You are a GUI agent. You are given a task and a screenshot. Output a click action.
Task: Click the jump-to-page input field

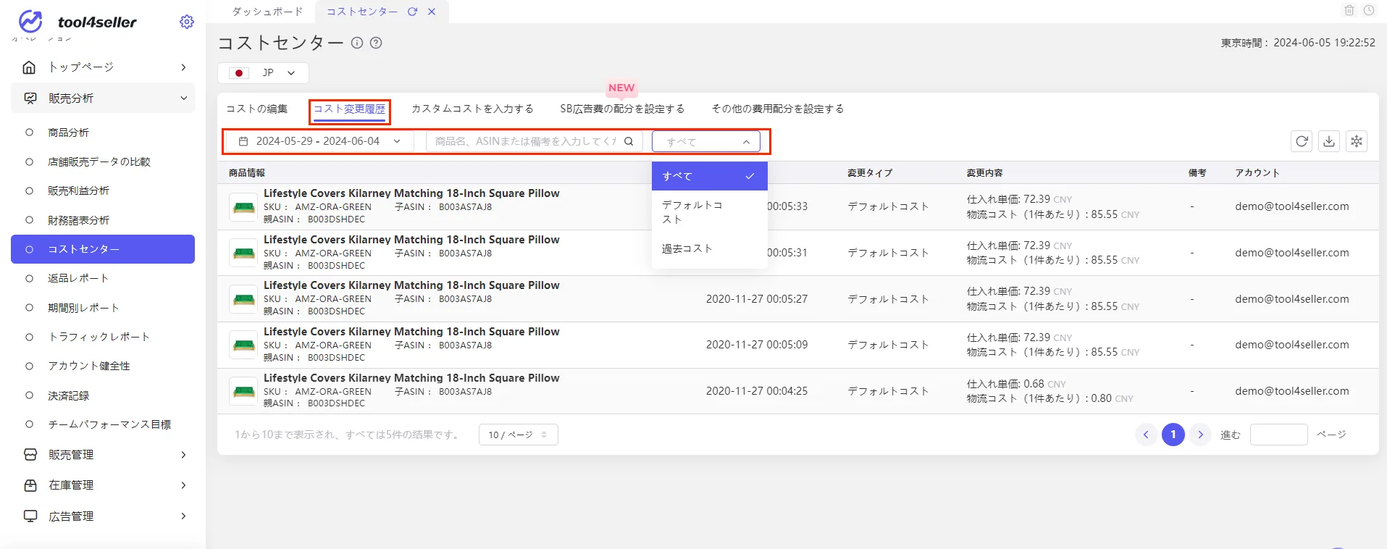pos(1279,435)
